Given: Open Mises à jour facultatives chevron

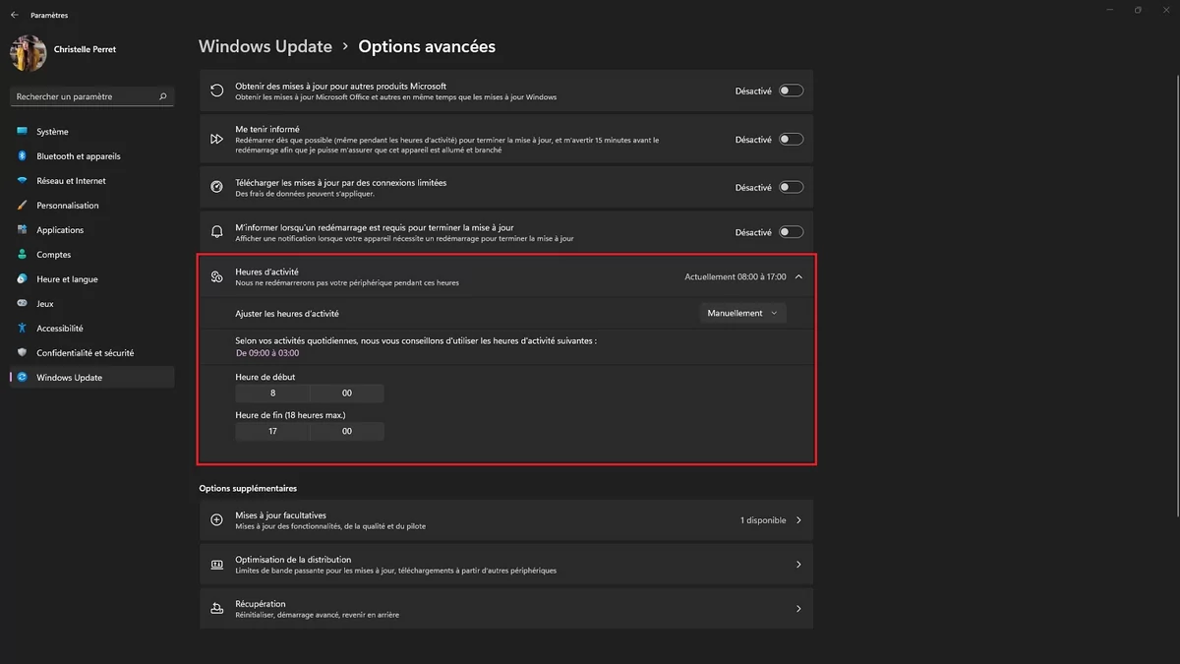Looking at the screenshot, I should [x=798, y=520].
